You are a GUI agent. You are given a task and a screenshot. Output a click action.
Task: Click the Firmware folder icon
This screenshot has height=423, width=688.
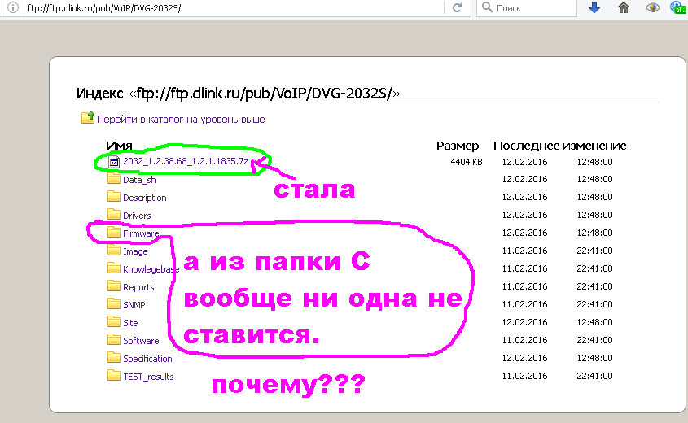114,233
